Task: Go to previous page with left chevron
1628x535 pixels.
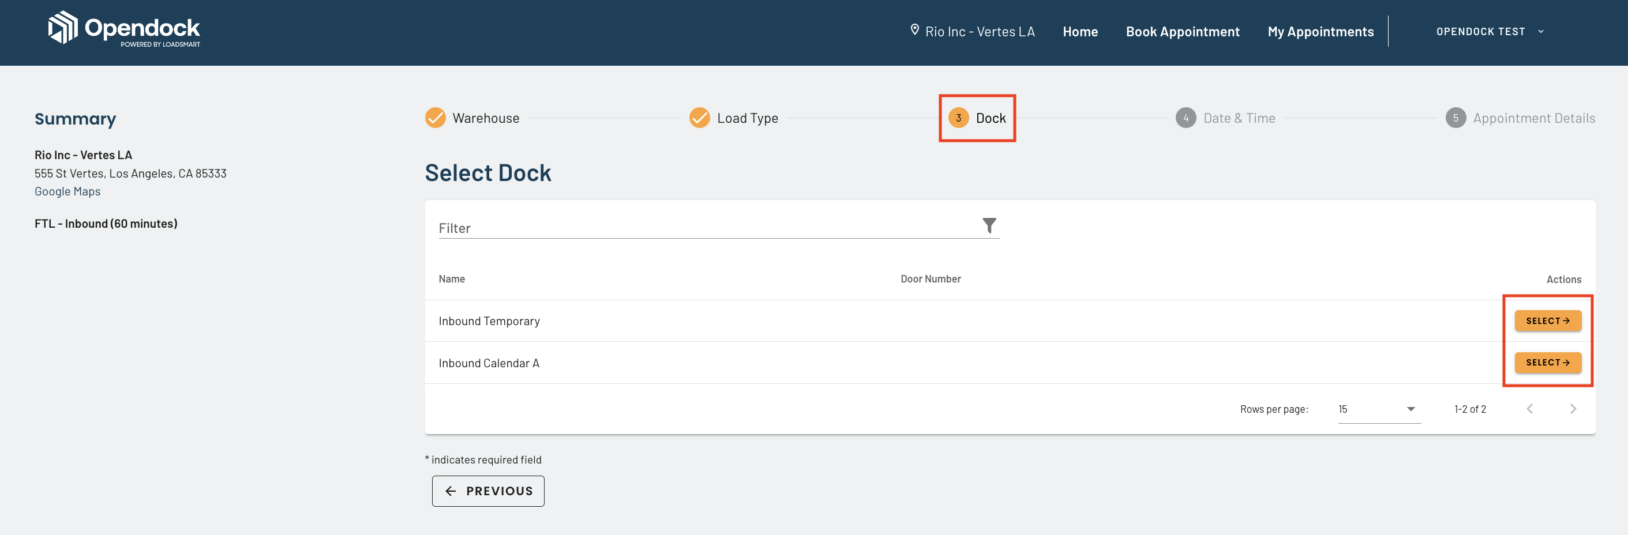Action: (1529, 409)
